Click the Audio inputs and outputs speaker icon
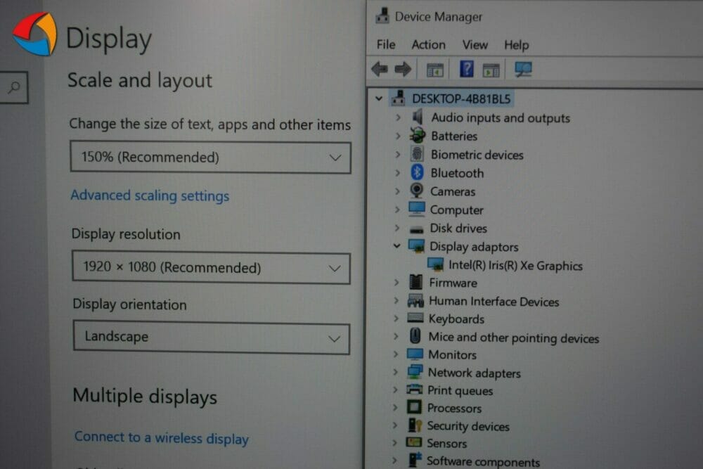 418,117
